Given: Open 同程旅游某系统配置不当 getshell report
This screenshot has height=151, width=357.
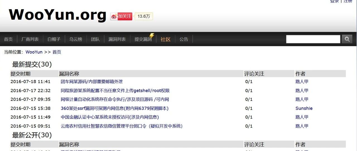Looking at the screenshot, I should [115, 90].
